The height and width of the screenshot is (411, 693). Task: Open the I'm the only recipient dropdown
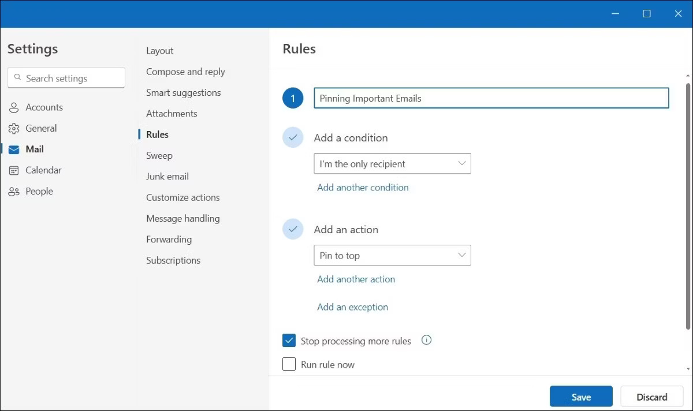[392, 163]
